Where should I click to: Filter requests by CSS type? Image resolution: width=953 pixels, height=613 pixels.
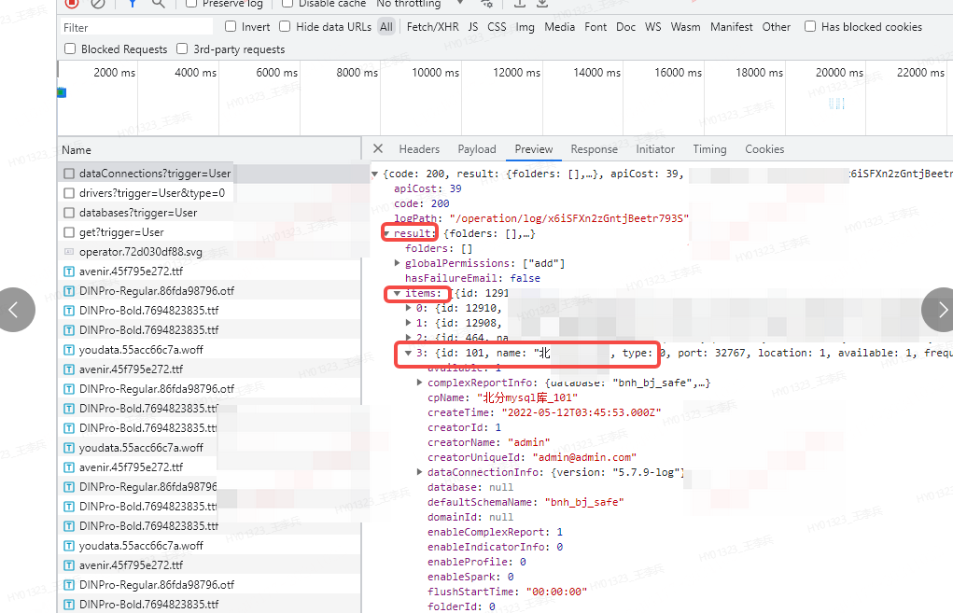tap(497, 27)
